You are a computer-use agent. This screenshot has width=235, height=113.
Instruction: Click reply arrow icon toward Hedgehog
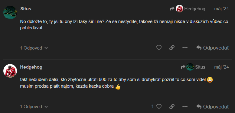[x=172, y=9]
